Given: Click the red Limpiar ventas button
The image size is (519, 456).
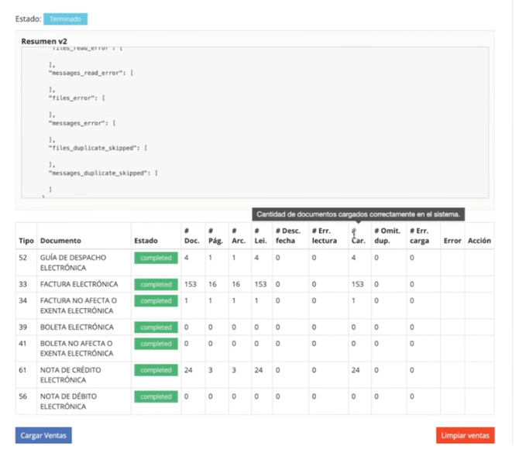Looking at the screenshot, I should [465, 435].
